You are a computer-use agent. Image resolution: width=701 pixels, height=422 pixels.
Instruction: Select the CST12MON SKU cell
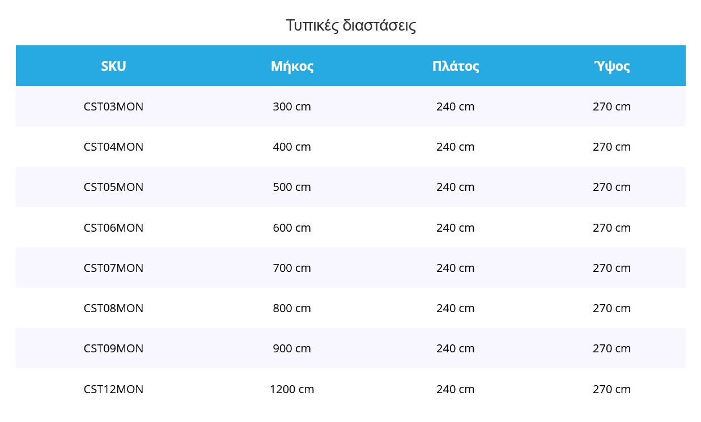[x=113, y=389]
